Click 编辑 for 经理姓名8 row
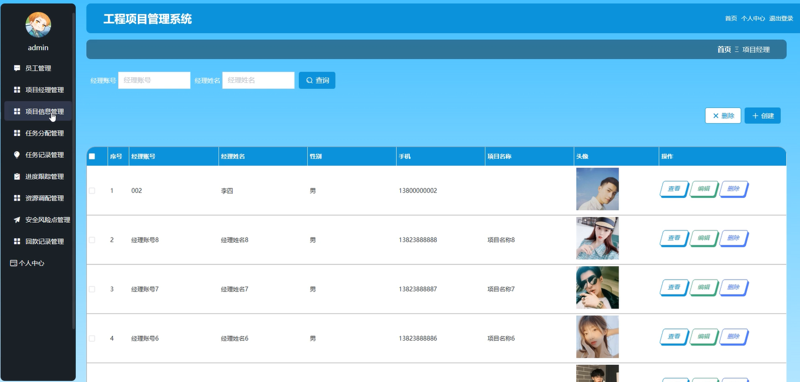Screen dimensions: 800x382 point(704,238)
